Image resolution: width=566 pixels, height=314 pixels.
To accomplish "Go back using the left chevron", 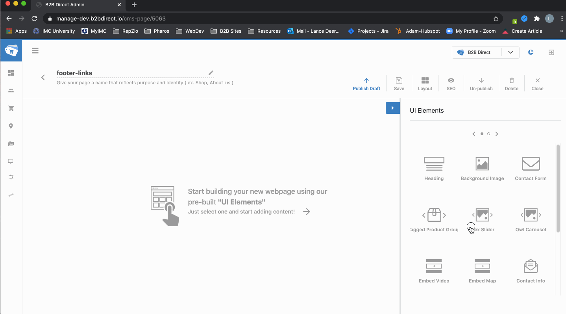I will [x=43, y=77].
